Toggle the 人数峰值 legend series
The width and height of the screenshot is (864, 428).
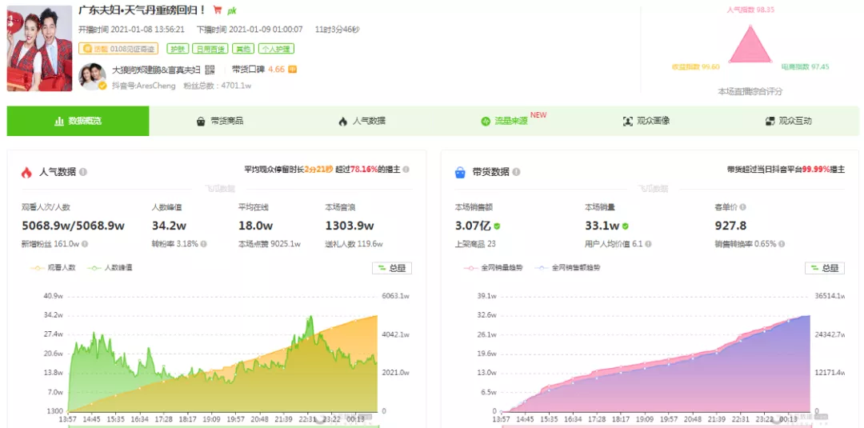(x=110, y=268)
